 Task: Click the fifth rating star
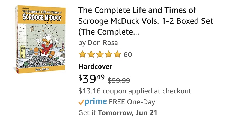tap(117, 54)
